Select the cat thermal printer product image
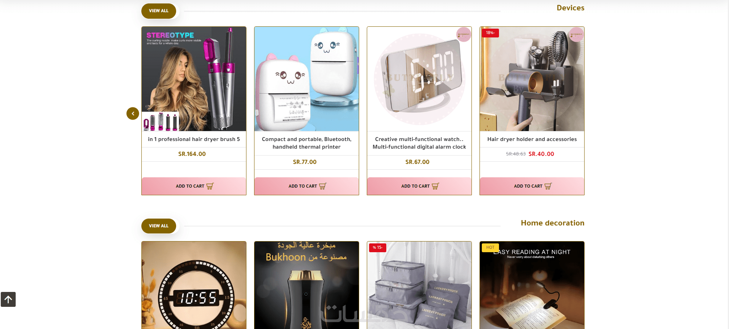The height and width of the screenshot is (329, 729). 307,79
